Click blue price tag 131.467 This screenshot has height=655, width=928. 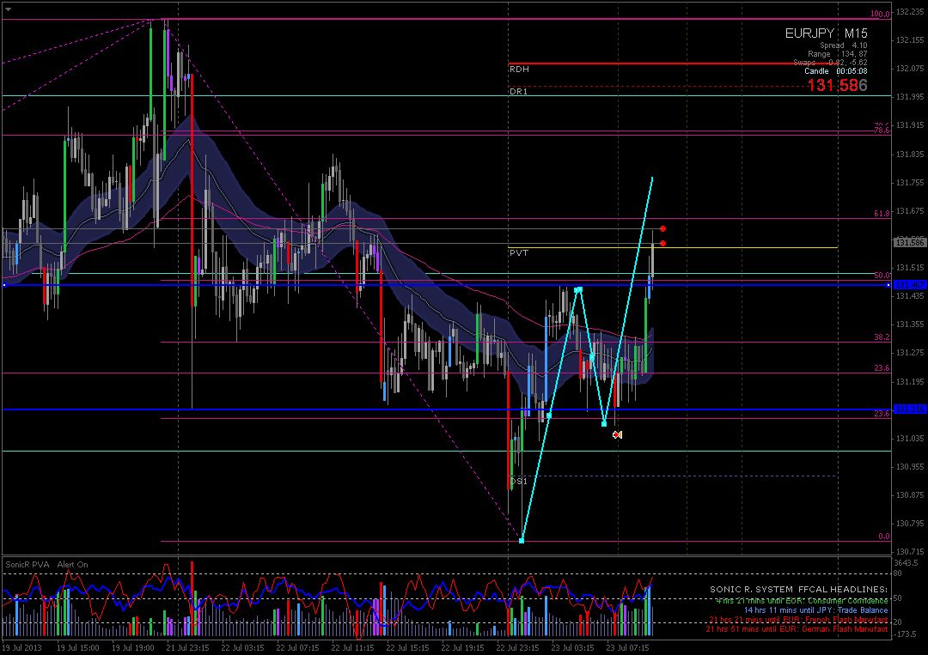point(910,285)
